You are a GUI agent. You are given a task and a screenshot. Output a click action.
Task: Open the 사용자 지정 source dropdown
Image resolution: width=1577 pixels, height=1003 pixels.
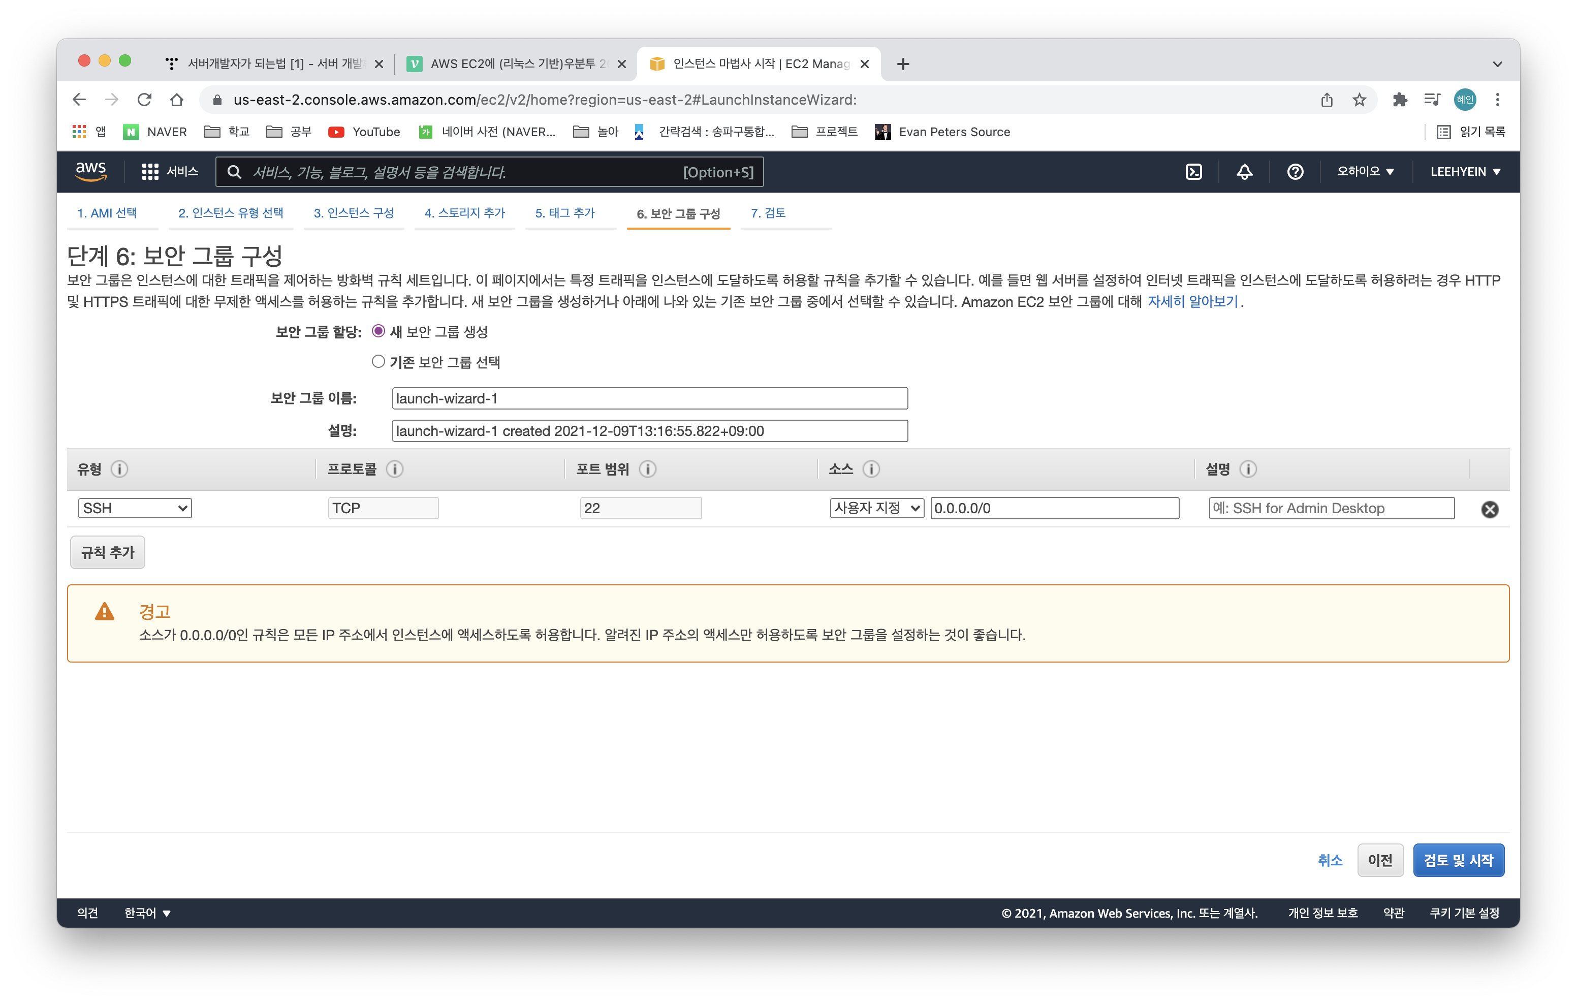[x=876, y=508]
